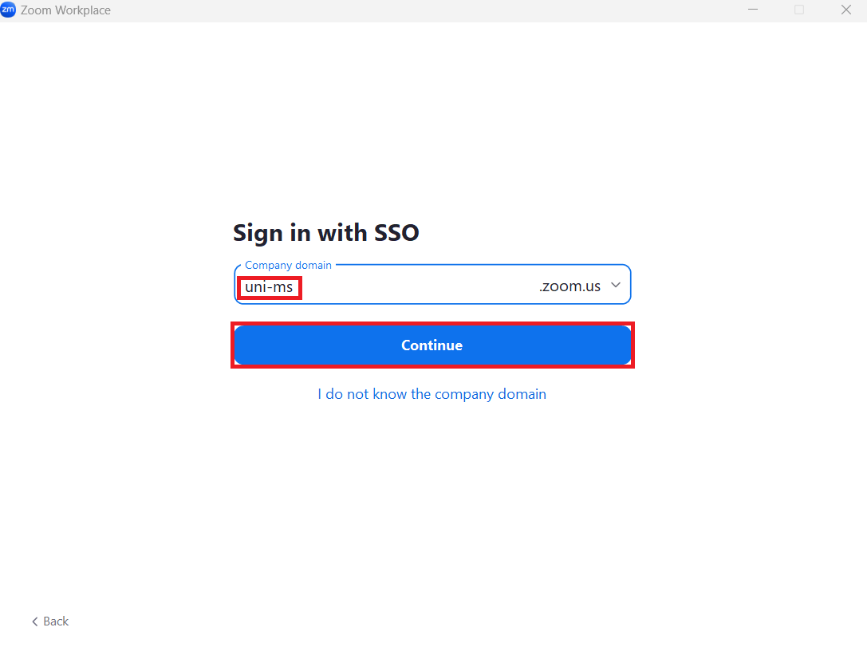Click the "uni-ms" text in the domain field
Screen dimensions: 867x647
coord(269,286)
